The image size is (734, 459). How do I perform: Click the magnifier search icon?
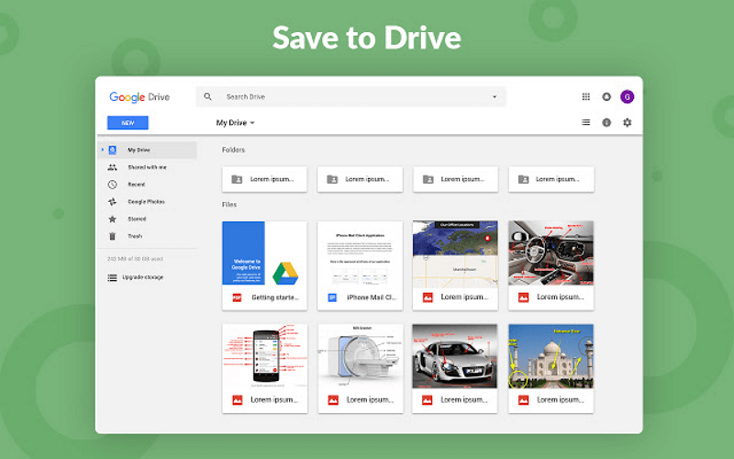(208, 96)
